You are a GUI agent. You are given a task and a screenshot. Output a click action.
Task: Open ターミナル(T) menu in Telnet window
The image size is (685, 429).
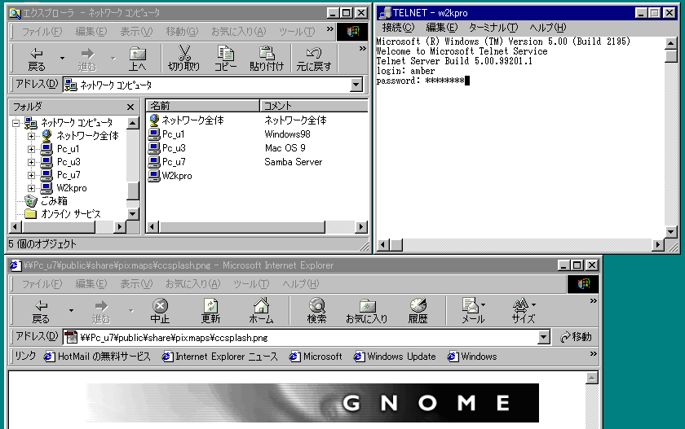[x=493, y=28]
